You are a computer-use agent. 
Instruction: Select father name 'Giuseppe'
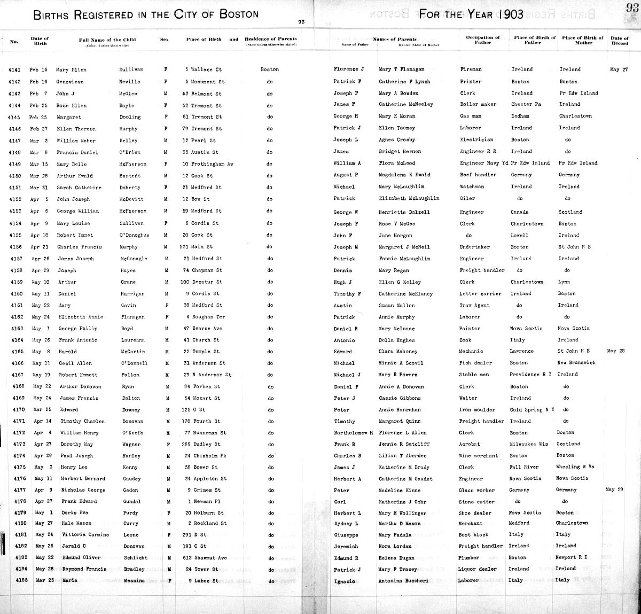(x=346, y=535)
